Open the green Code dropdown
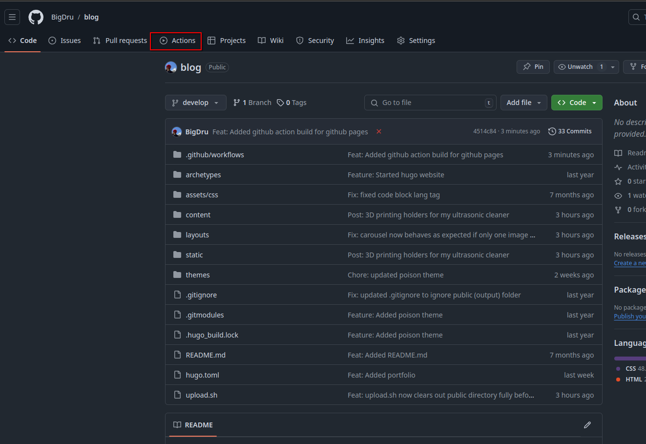 point(577,103)
